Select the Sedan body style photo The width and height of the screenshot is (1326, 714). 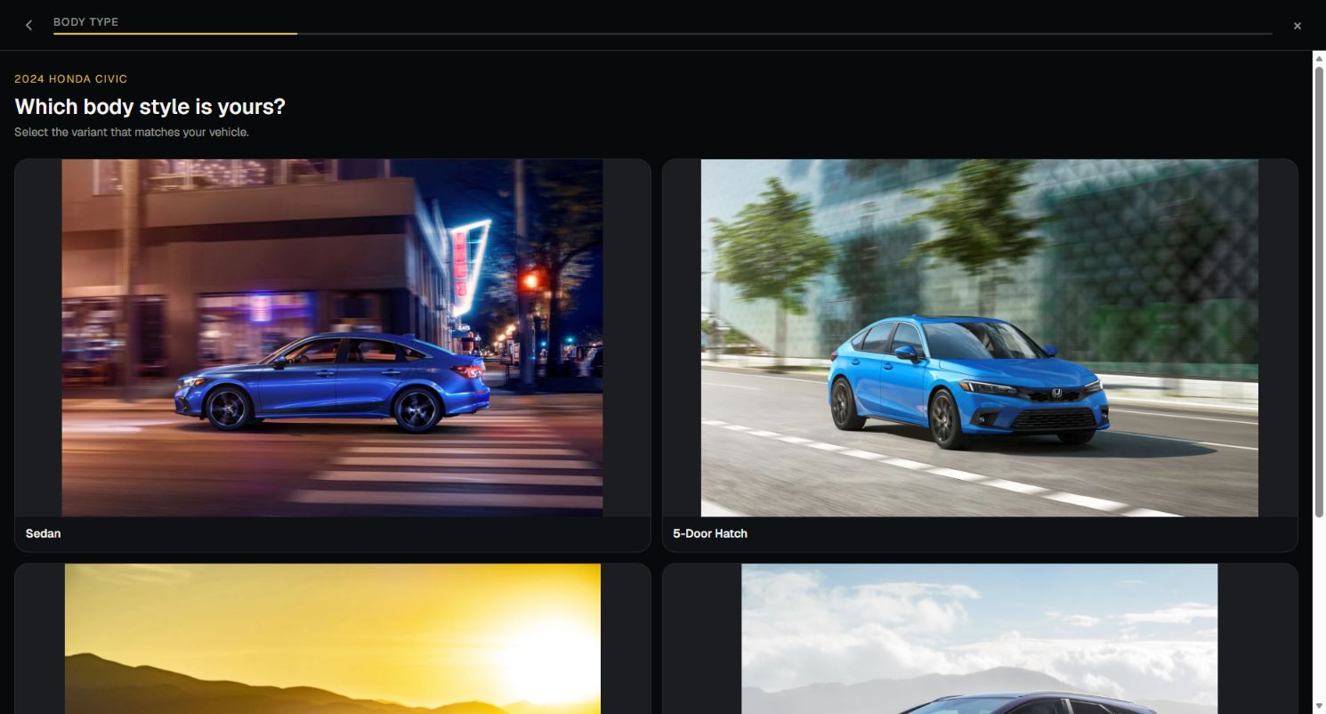tap(332, 337)
